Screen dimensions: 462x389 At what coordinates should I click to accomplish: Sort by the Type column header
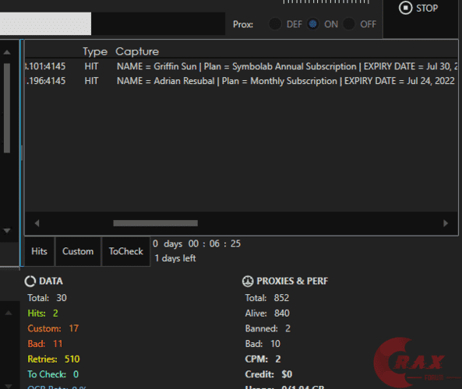coord(95,51)
